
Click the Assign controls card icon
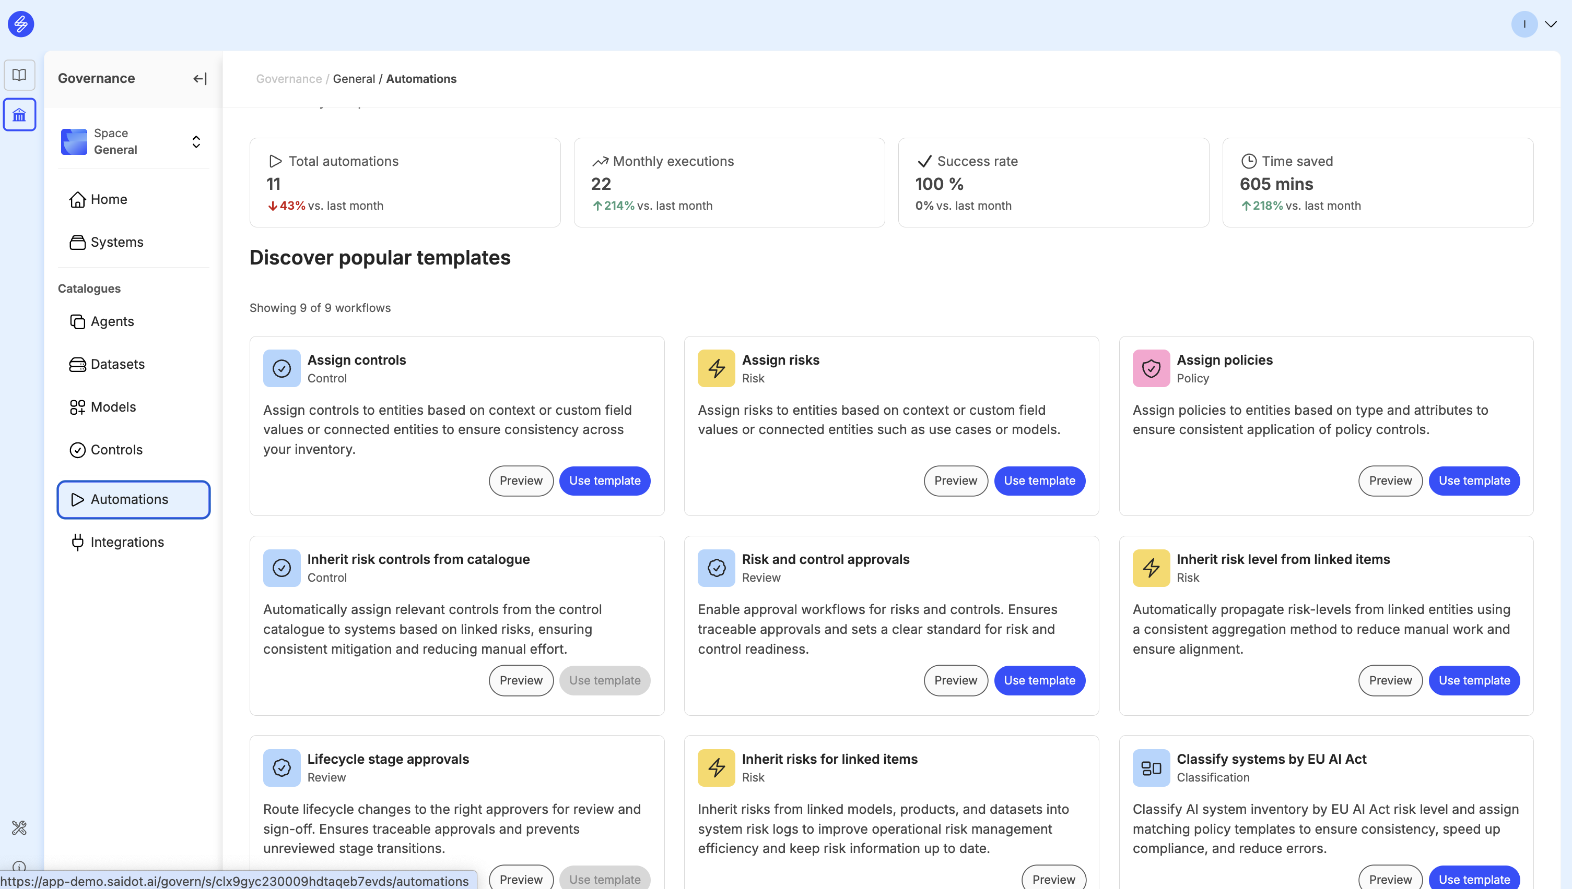282,368
